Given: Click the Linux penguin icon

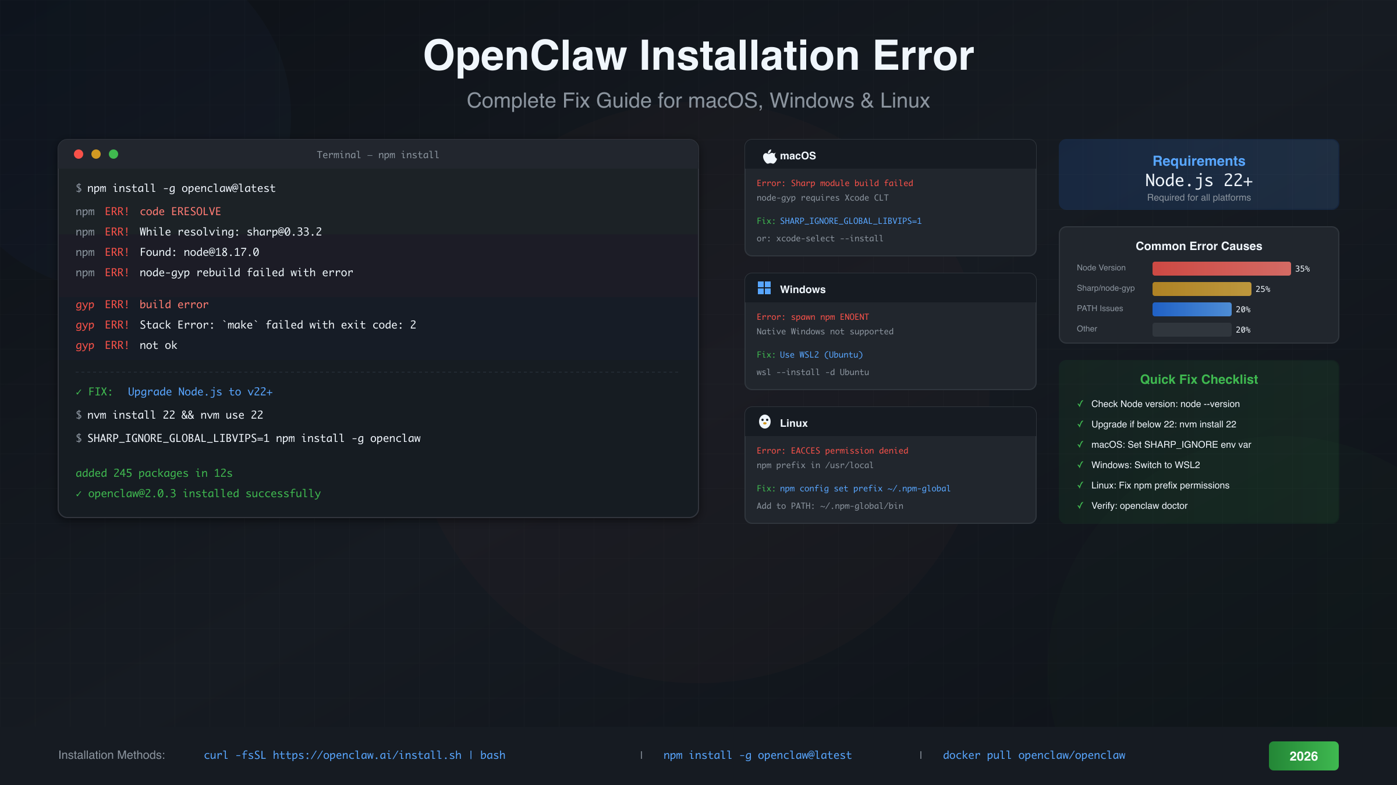Looking at the screenshot, I should 765,423.
